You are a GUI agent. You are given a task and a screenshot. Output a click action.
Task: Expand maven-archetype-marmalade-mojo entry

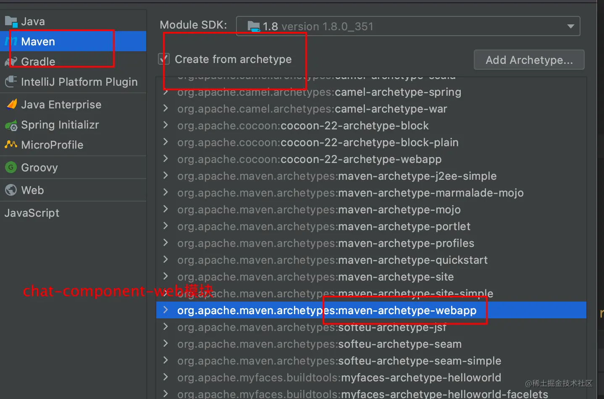click(165, 192)
